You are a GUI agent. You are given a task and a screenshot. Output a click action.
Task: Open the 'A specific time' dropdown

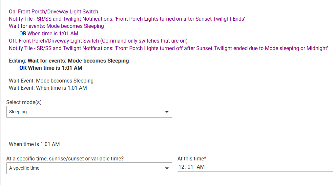coord(85,168)
